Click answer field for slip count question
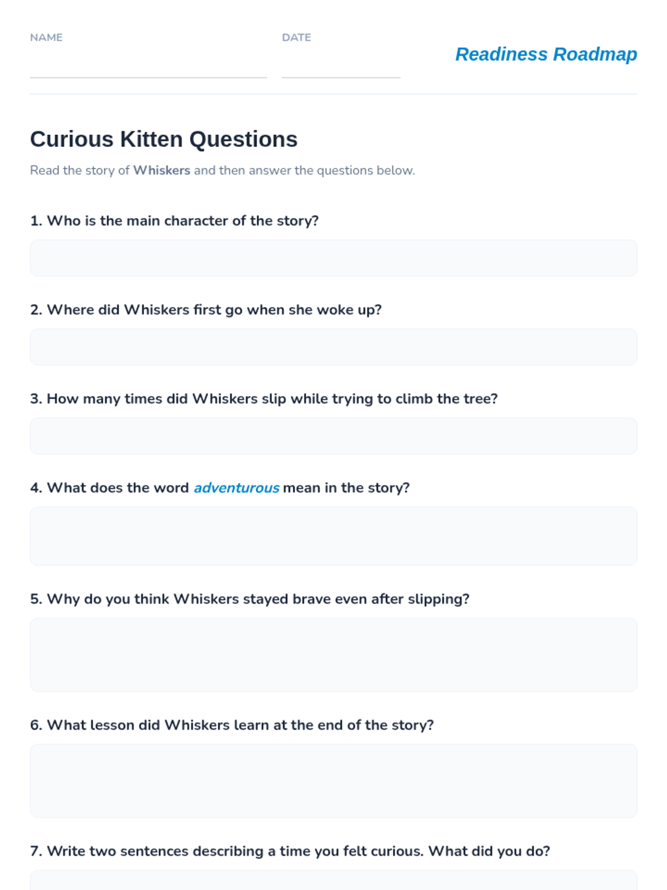The height and width of the screenshot is (890, 667). (333, 436)
